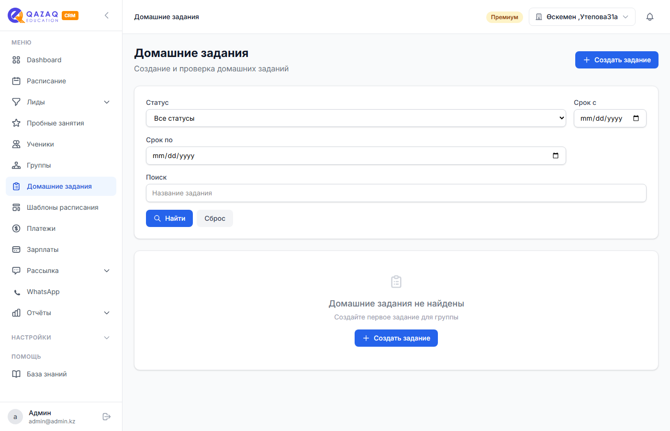Navigate to Ученики
Image resolution: width=670 pixels, height=431 pixels.
click(61, 144)
